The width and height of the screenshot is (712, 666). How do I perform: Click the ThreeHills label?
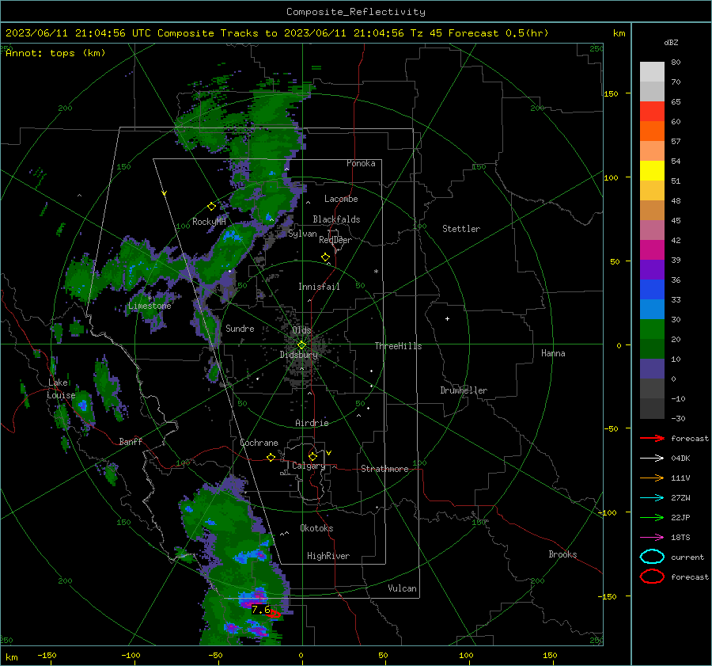pos(398,346)
